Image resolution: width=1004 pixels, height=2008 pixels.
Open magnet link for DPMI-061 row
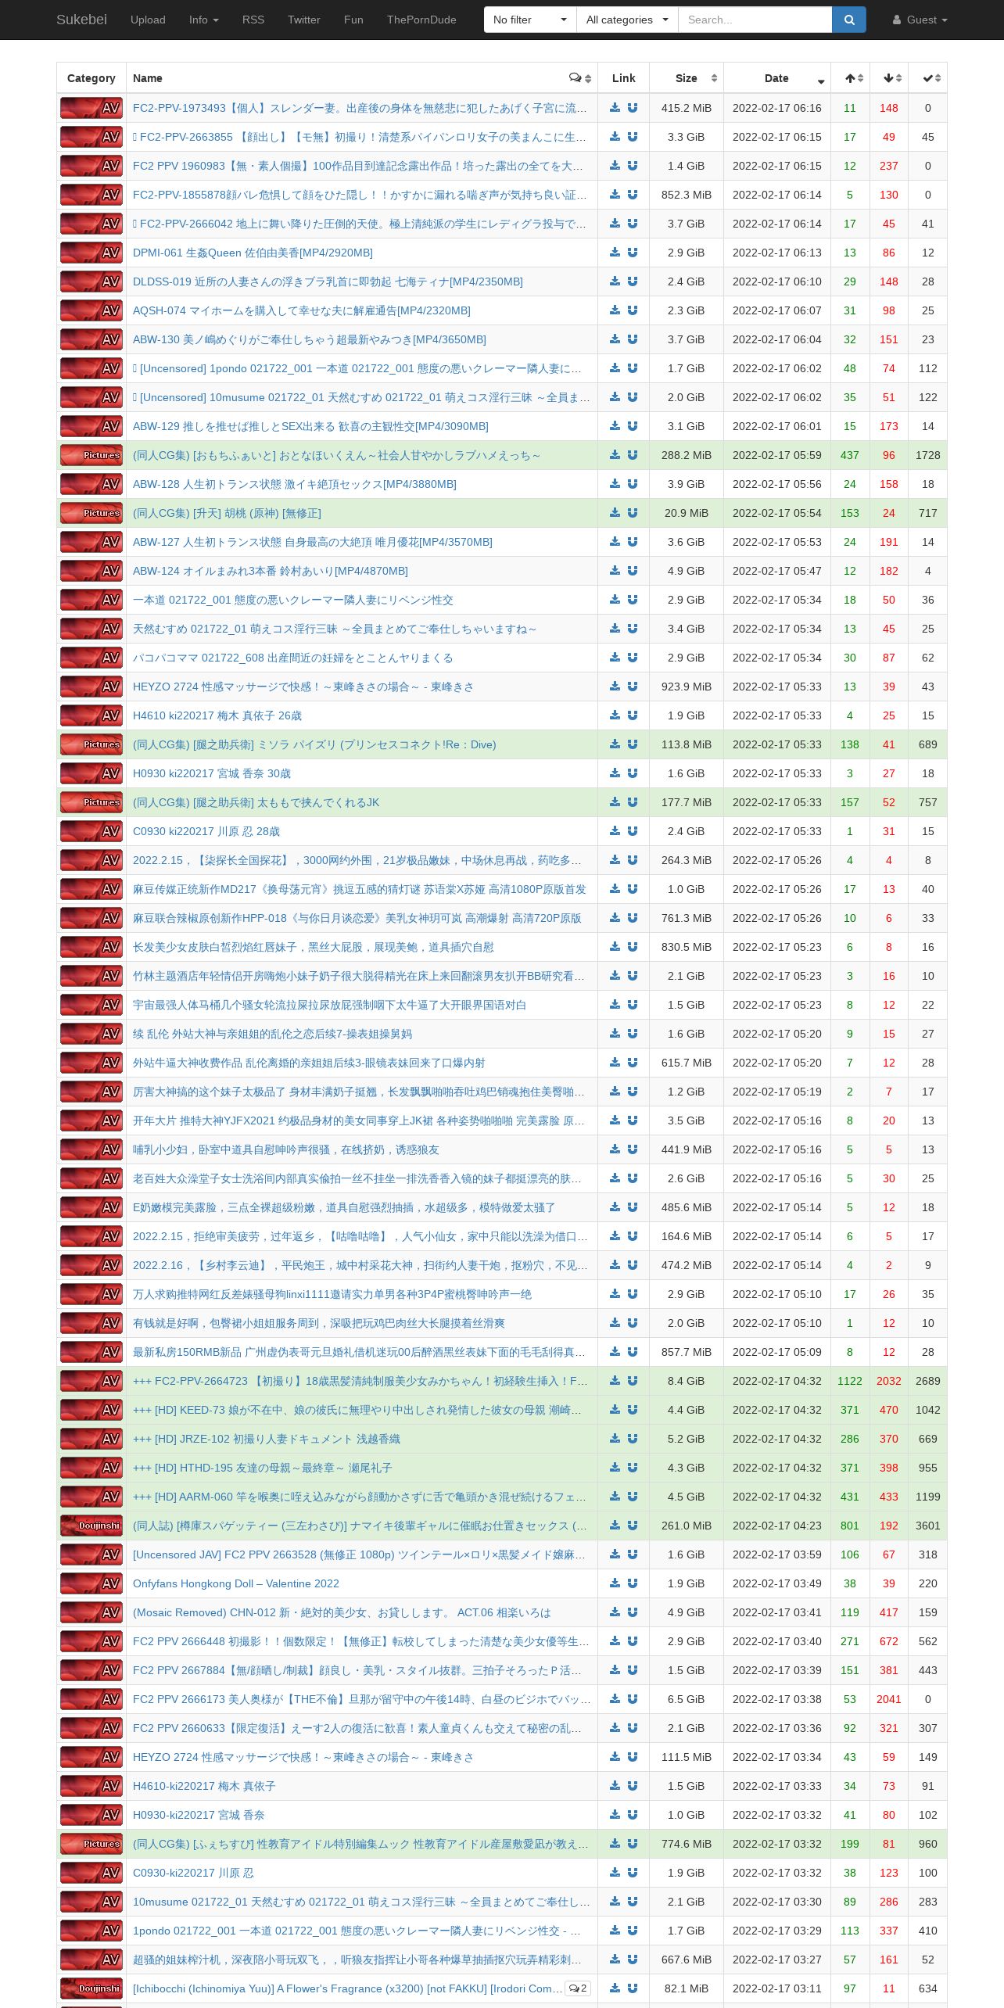633,253
